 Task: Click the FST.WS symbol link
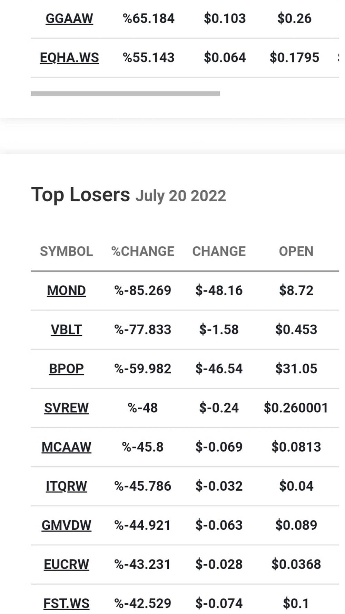(x=66, y=604)
